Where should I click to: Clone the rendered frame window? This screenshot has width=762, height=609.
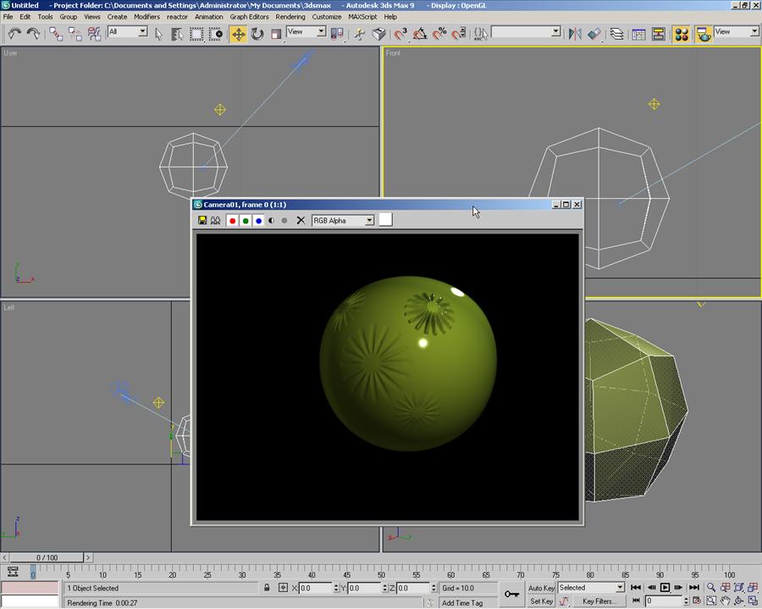click(215, 221)
